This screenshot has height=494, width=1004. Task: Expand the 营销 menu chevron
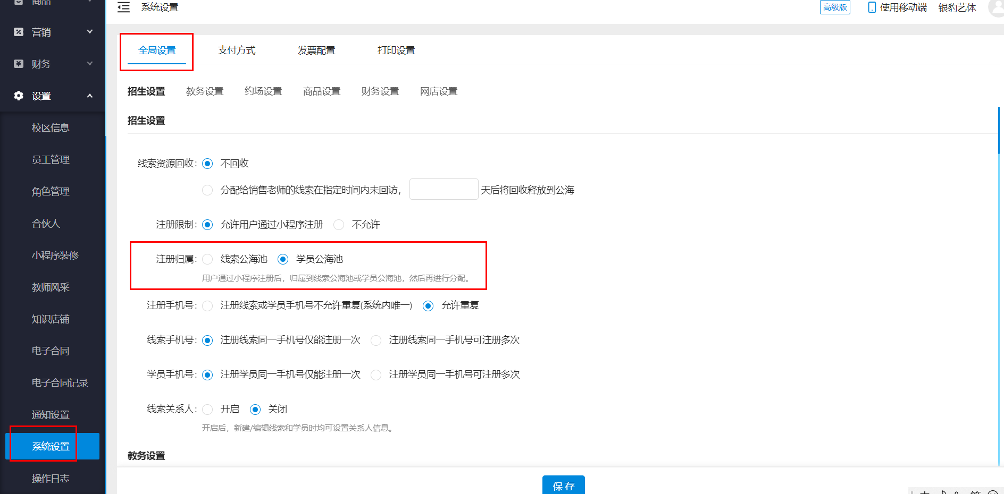(x=89, y=32)
